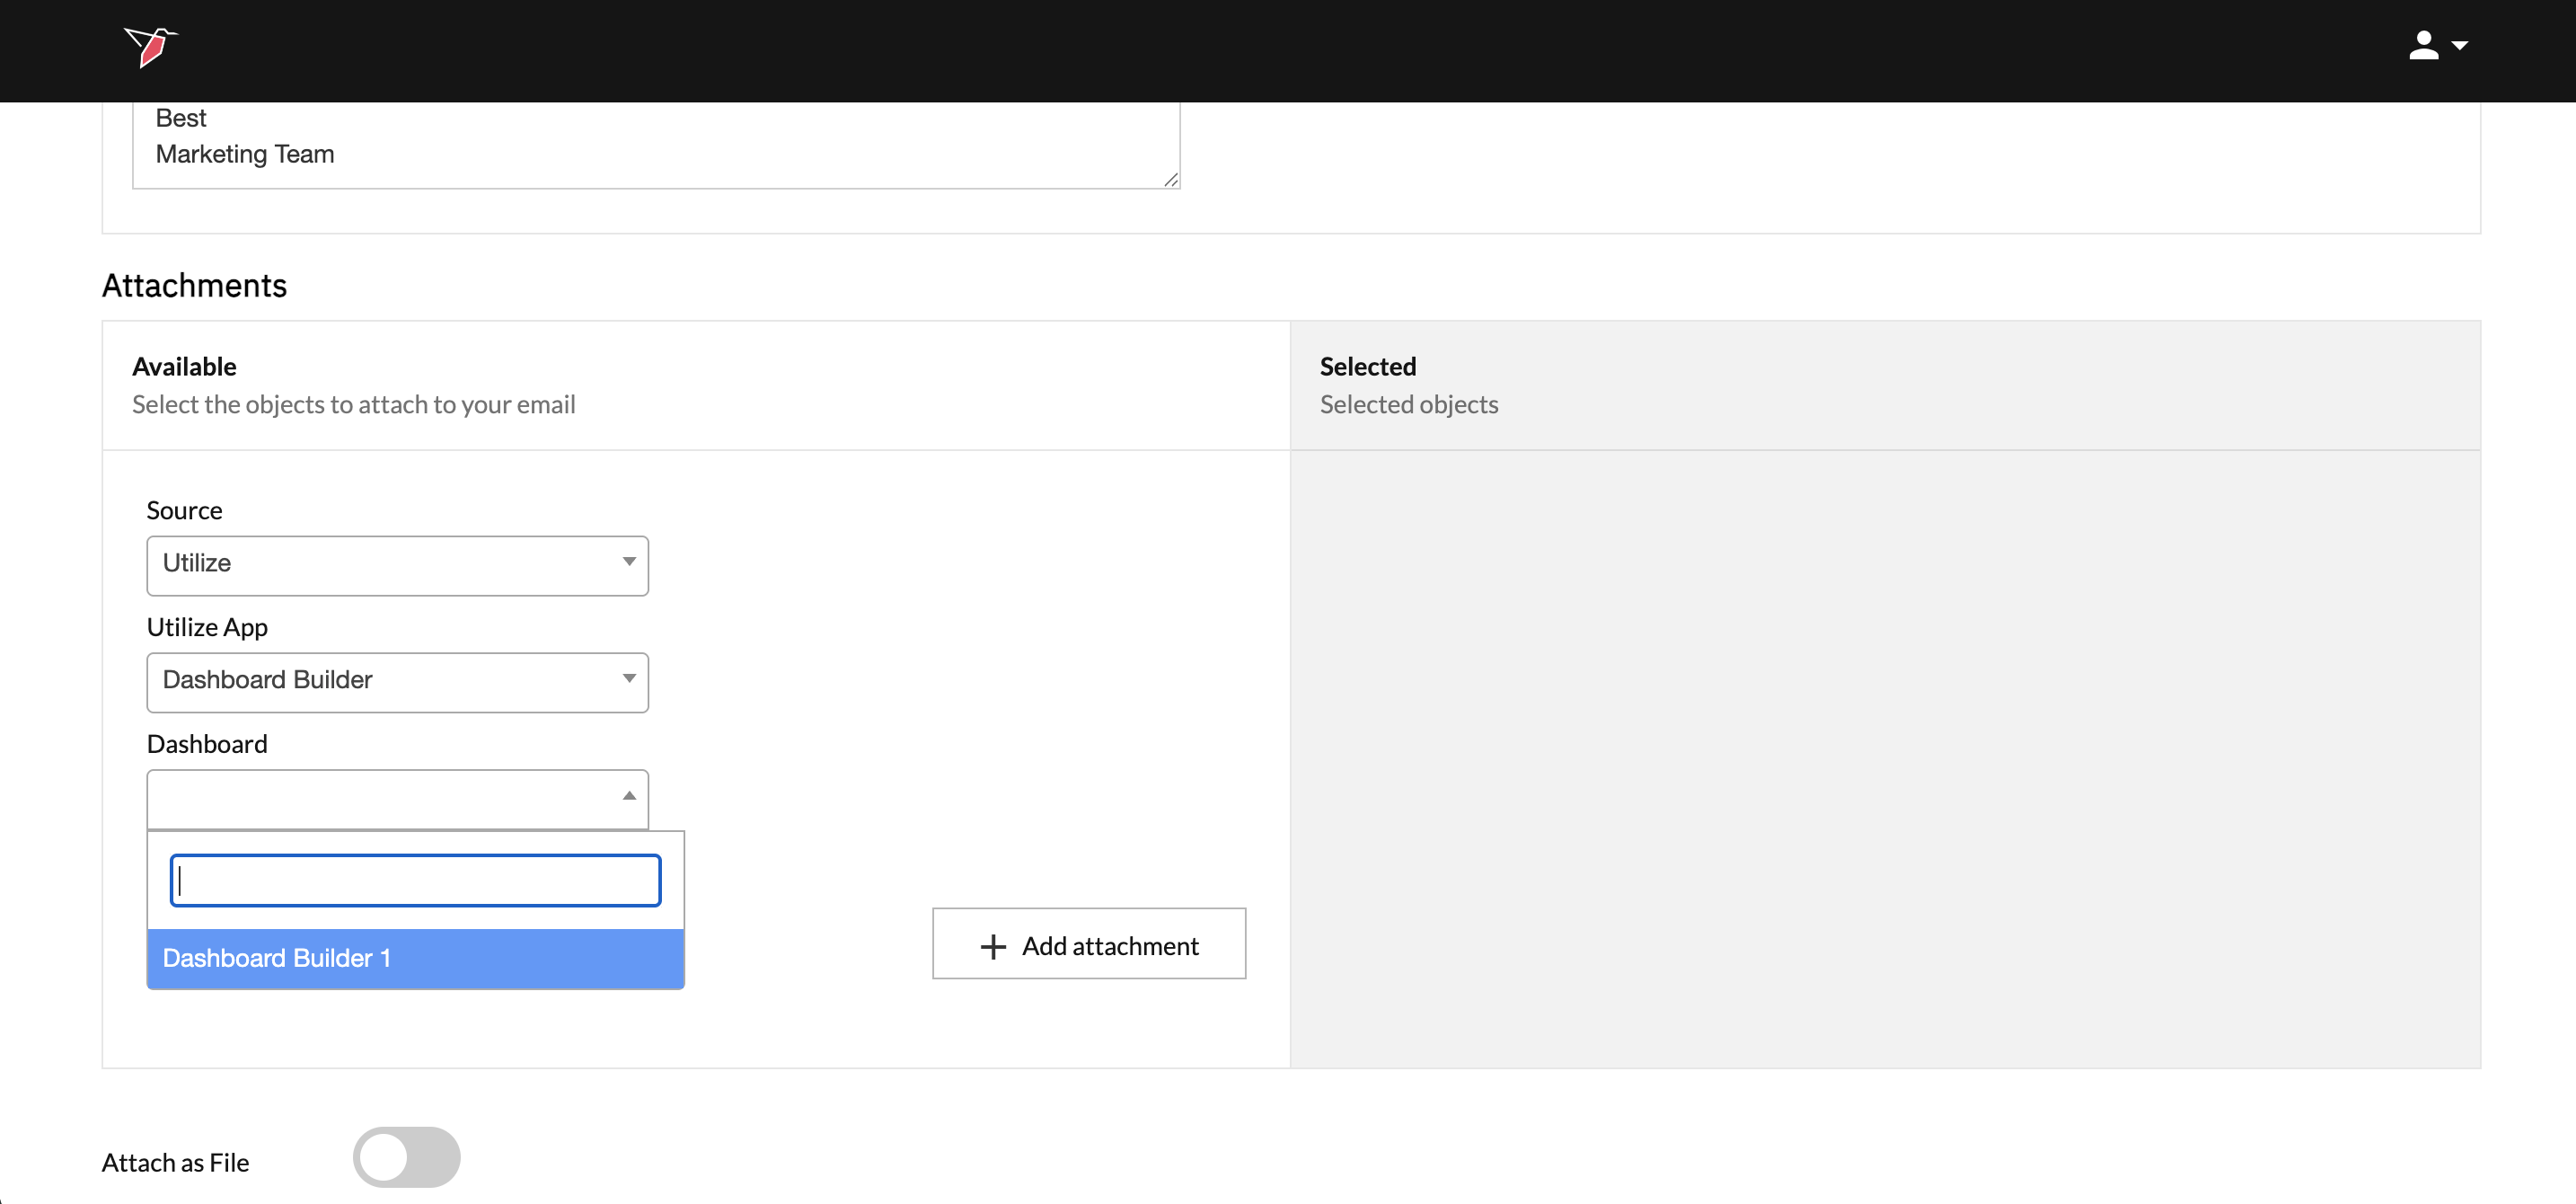Click the Attach as File label

tap(175, 1162)
